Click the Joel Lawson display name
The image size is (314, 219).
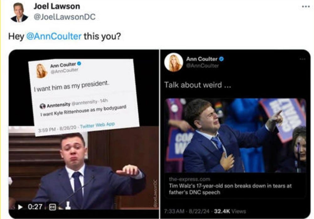coord(57,6)
